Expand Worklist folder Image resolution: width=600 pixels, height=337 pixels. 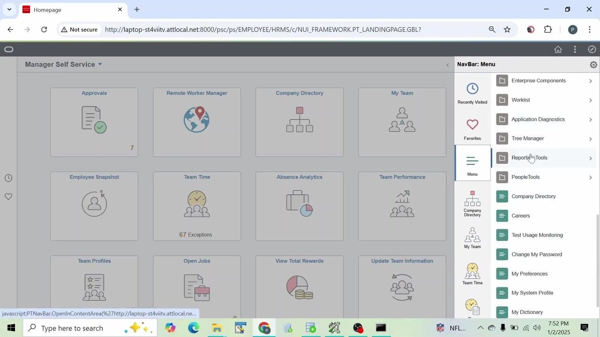[x=544, y=100]
